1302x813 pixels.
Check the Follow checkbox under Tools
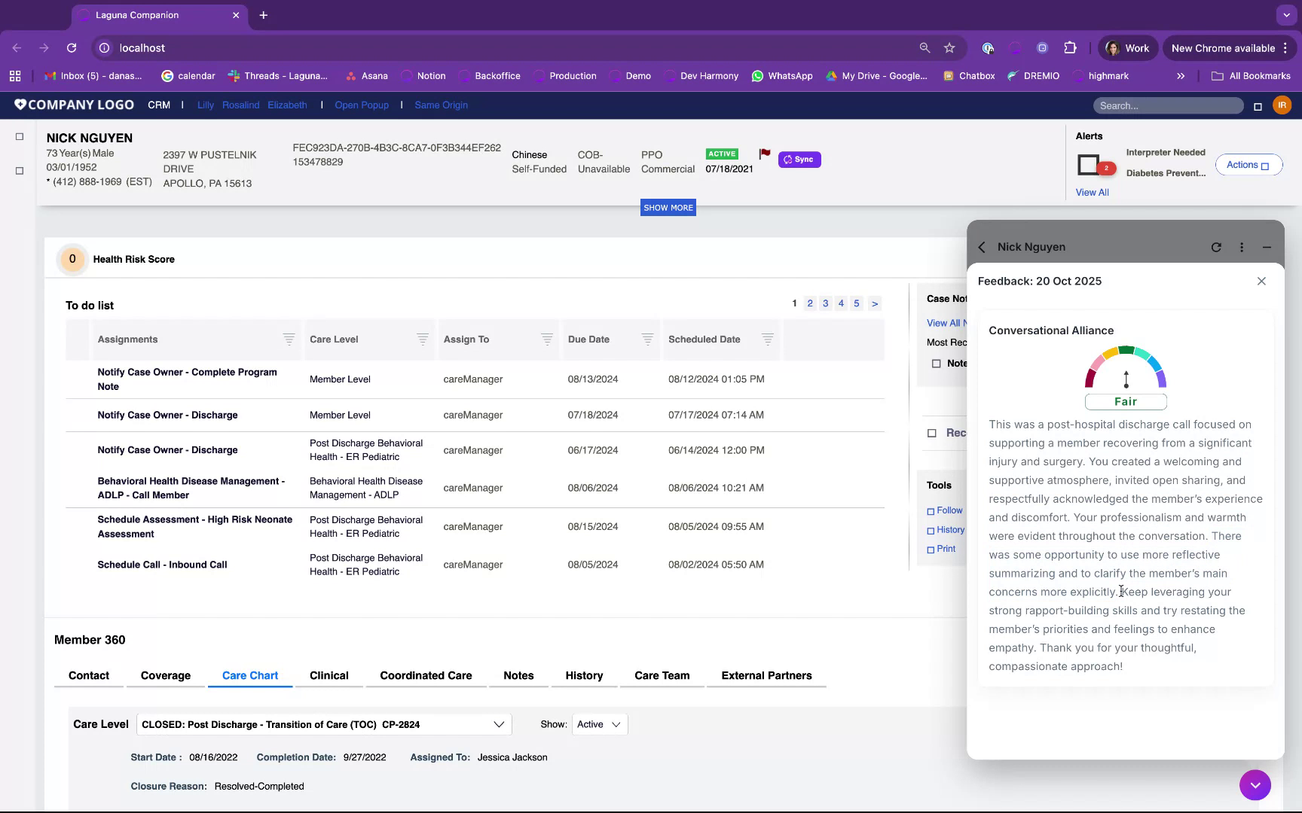[931, 510]
